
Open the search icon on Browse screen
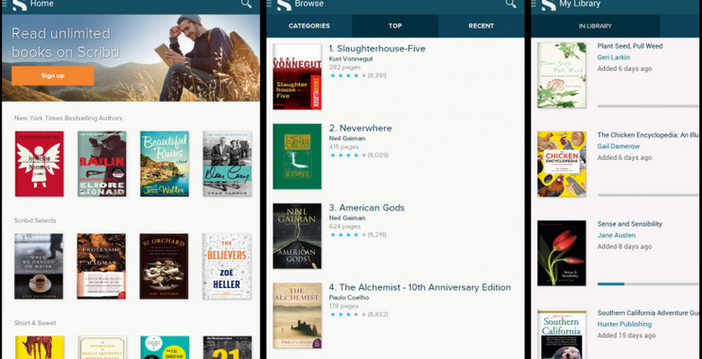coord(511,4)
